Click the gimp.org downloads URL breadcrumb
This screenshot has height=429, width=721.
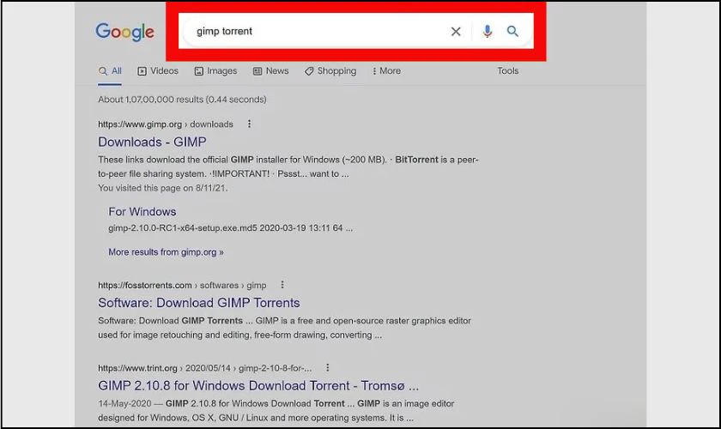pos(166,124)
